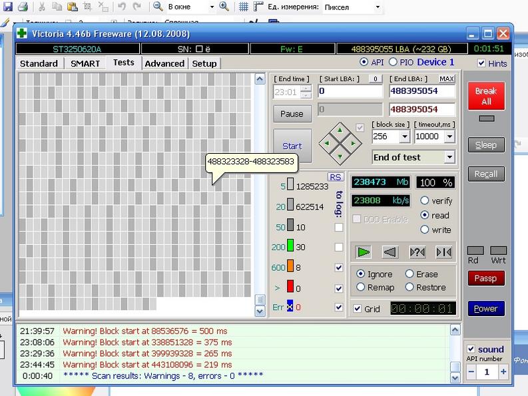
Task: Click the up arrow of the navigation diamond
Action: 340,130
